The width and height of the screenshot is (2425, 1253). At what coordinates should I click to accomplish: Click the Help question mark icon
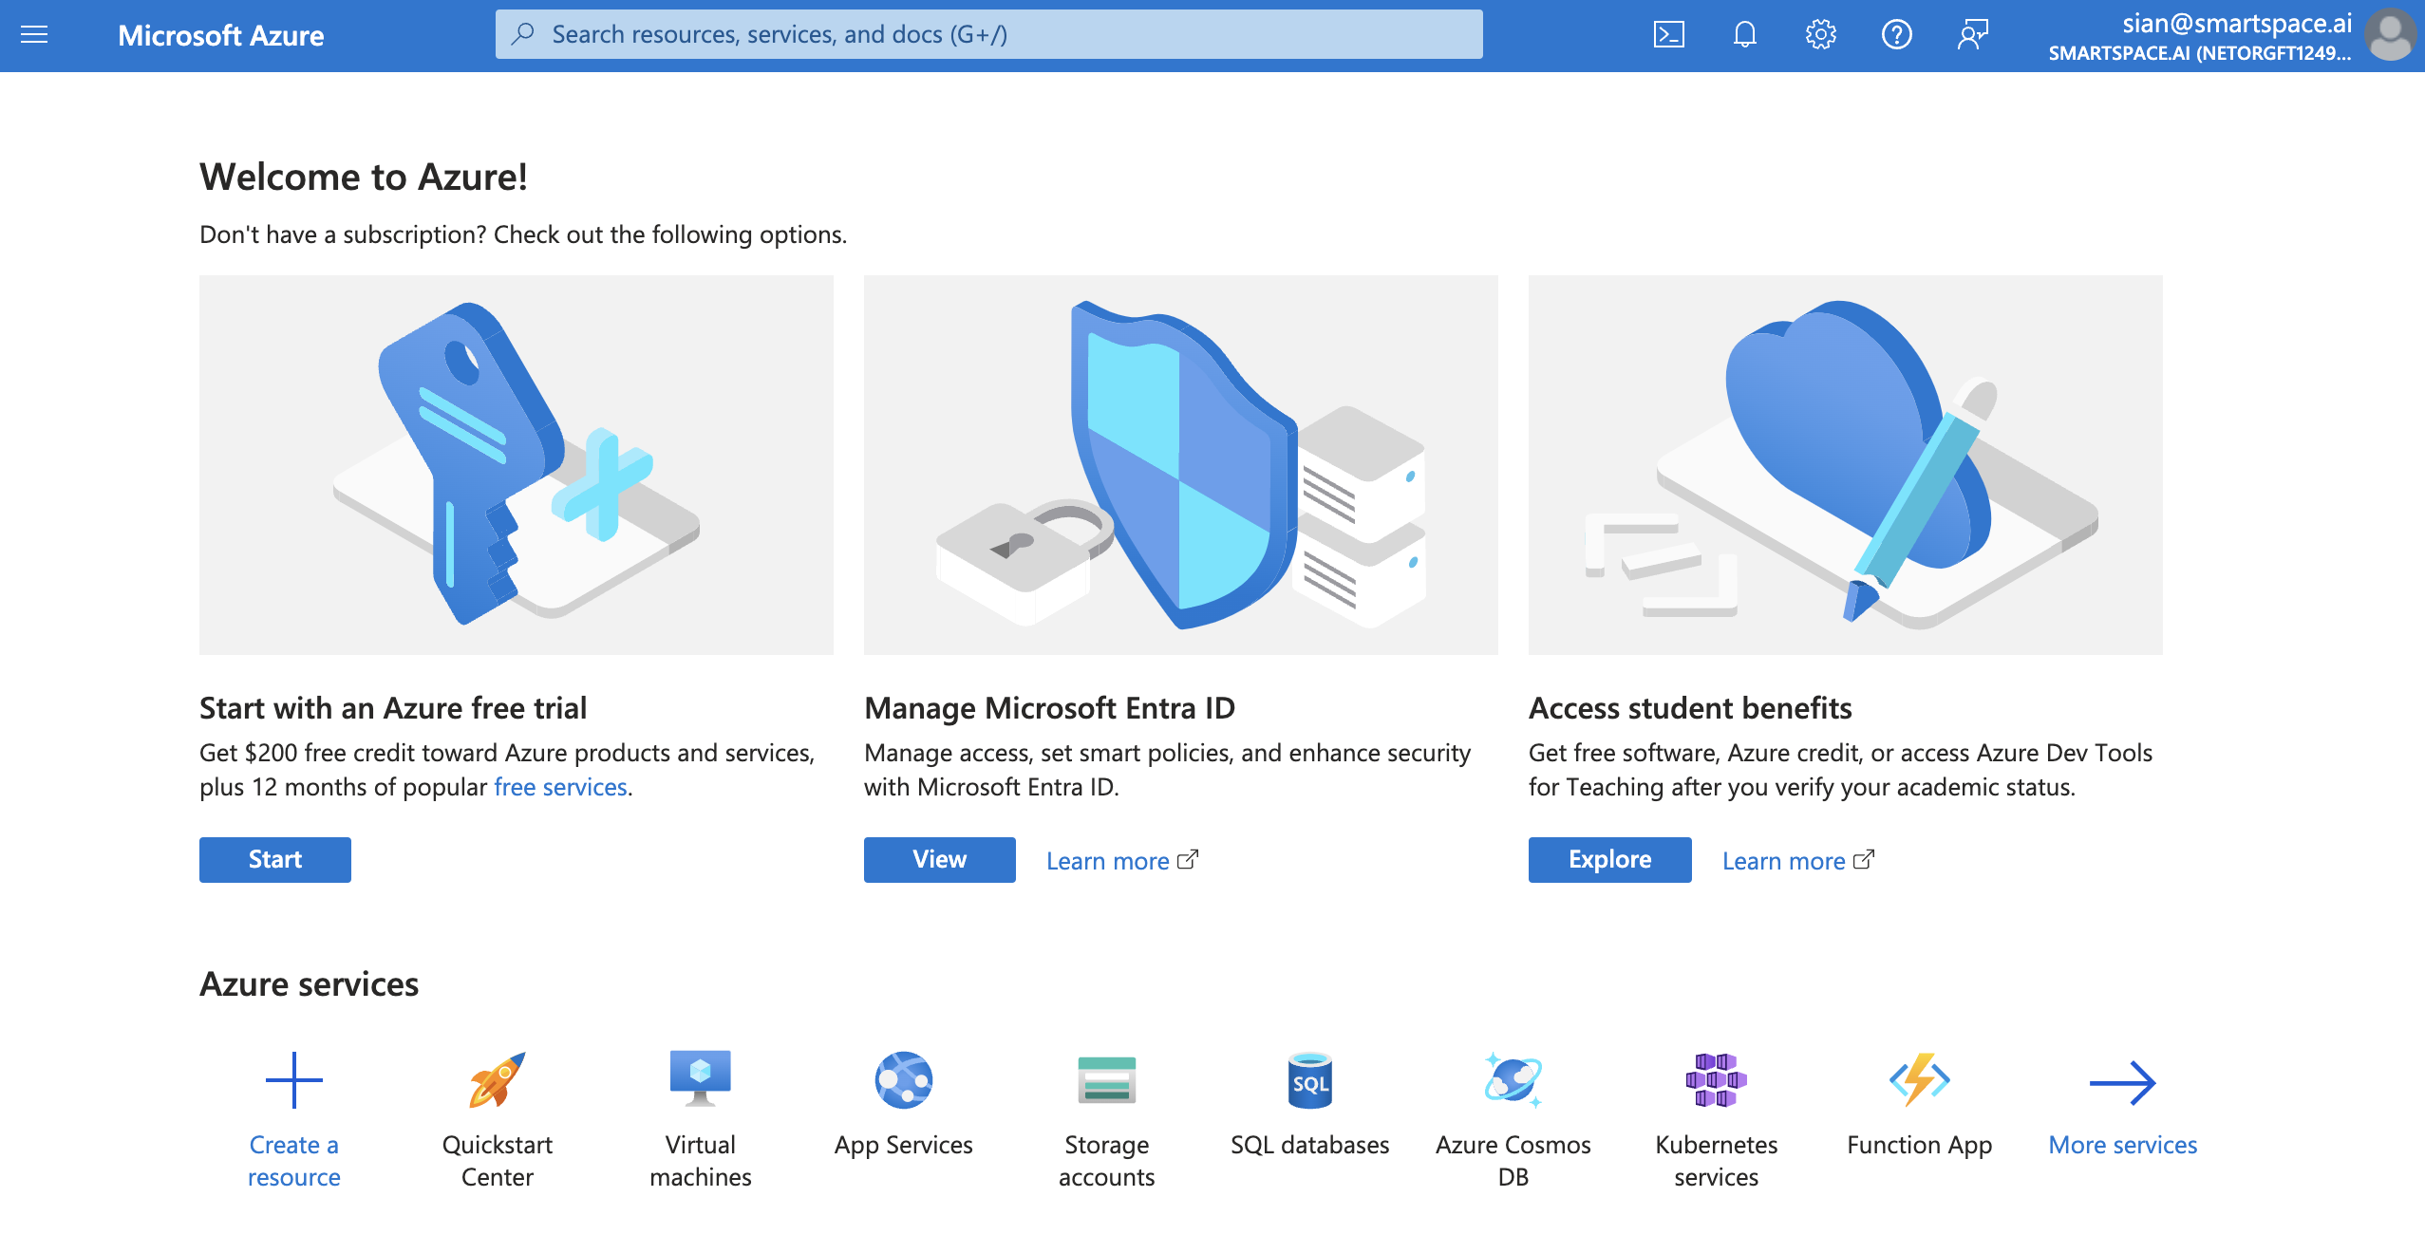click(1896, 35)
